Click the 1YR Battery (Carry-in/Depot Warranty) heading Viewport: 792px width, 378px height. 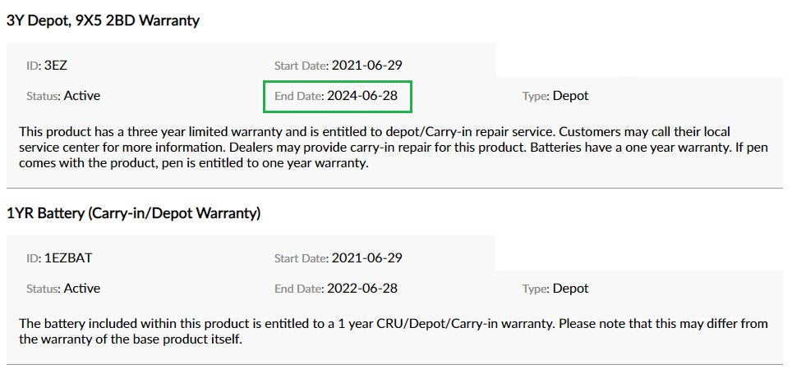[133, 214]
